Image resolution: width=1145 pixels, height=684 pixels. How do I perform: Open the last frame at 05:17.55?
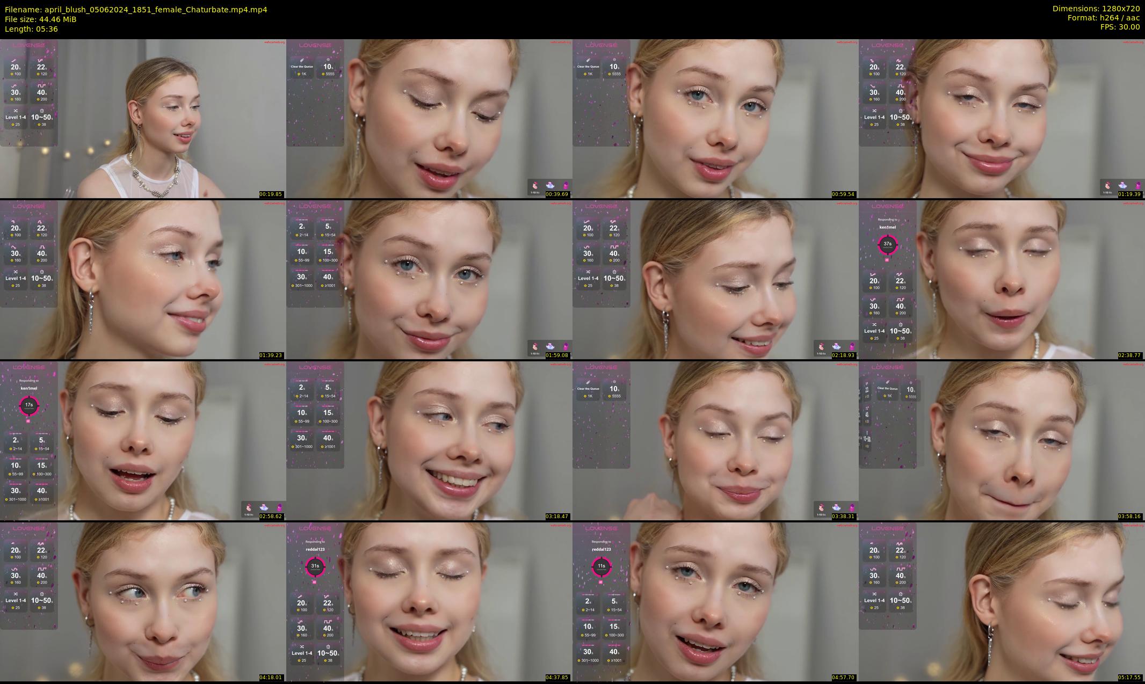click(1002, 602)
